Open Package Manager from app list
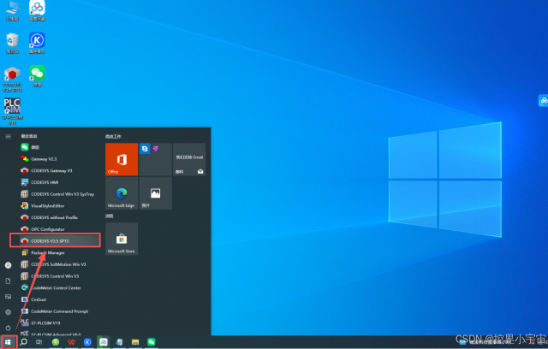 point(48,253)
